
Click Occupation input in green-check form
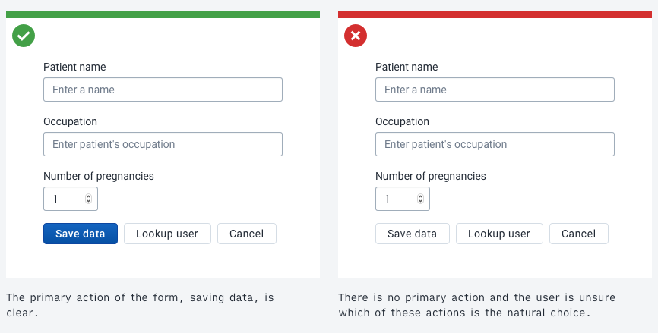coord(163,144)
